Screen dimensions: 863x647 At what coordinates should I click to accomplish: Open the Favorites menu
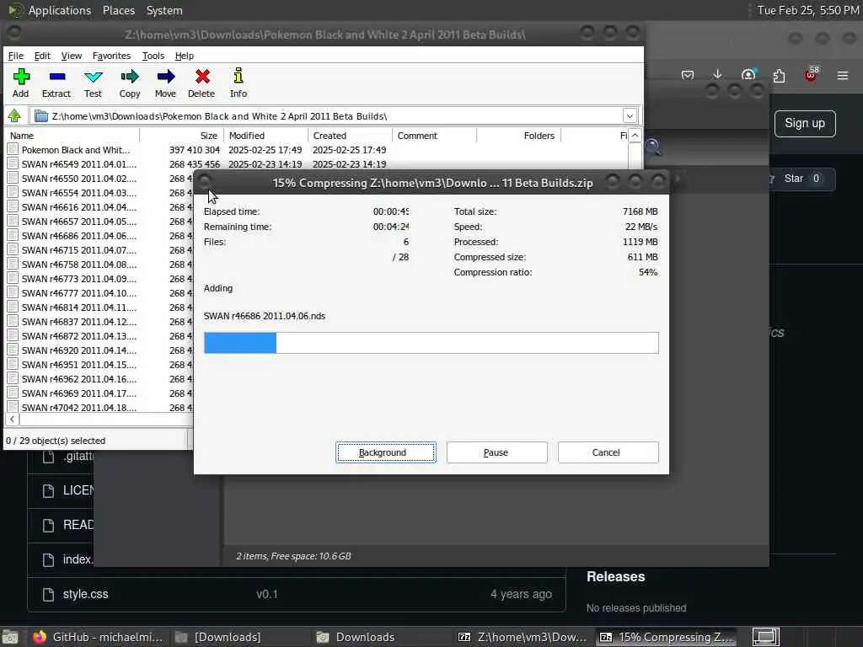[111, 56]
